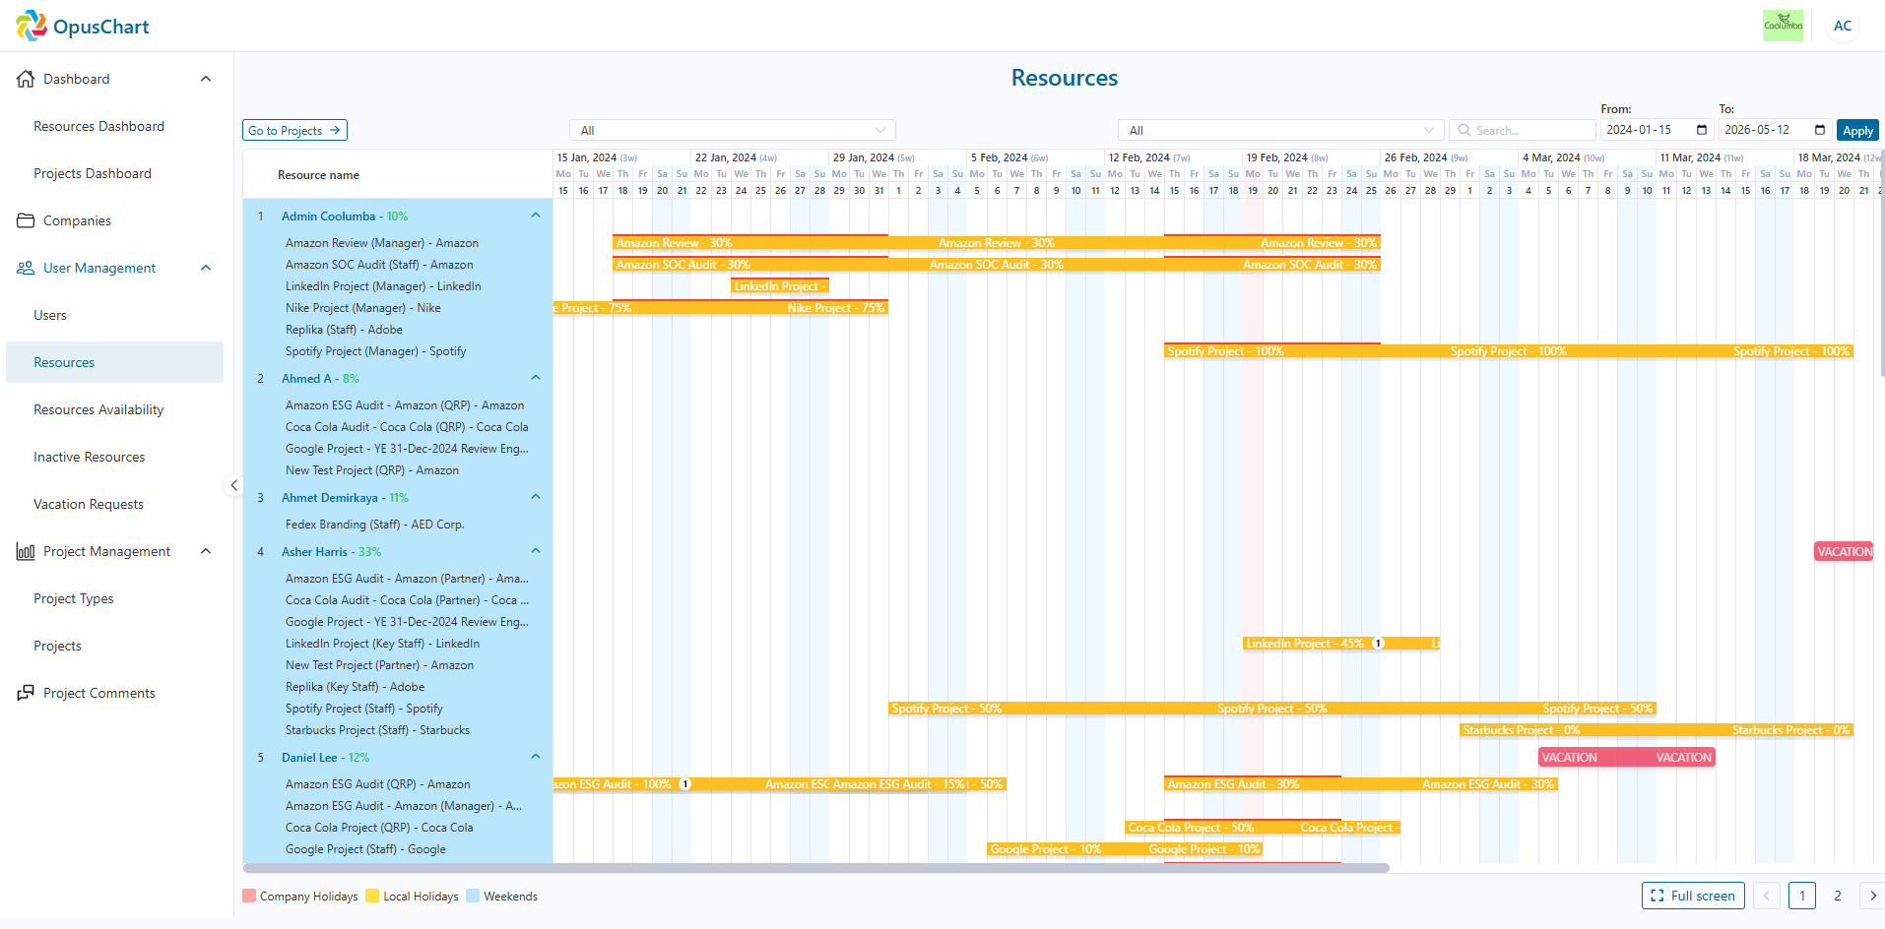Click the Project Comments icon
Image resolution: width=1885 pixels, height=929 pixels.
(26, 693)
